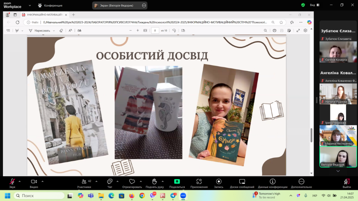Show hidden system tray icons

pyautogui.click(x=291, y=195)
